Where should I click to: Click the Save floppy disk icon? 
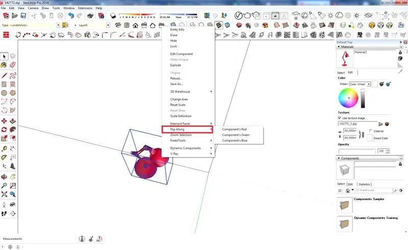[x=23, y=16]
